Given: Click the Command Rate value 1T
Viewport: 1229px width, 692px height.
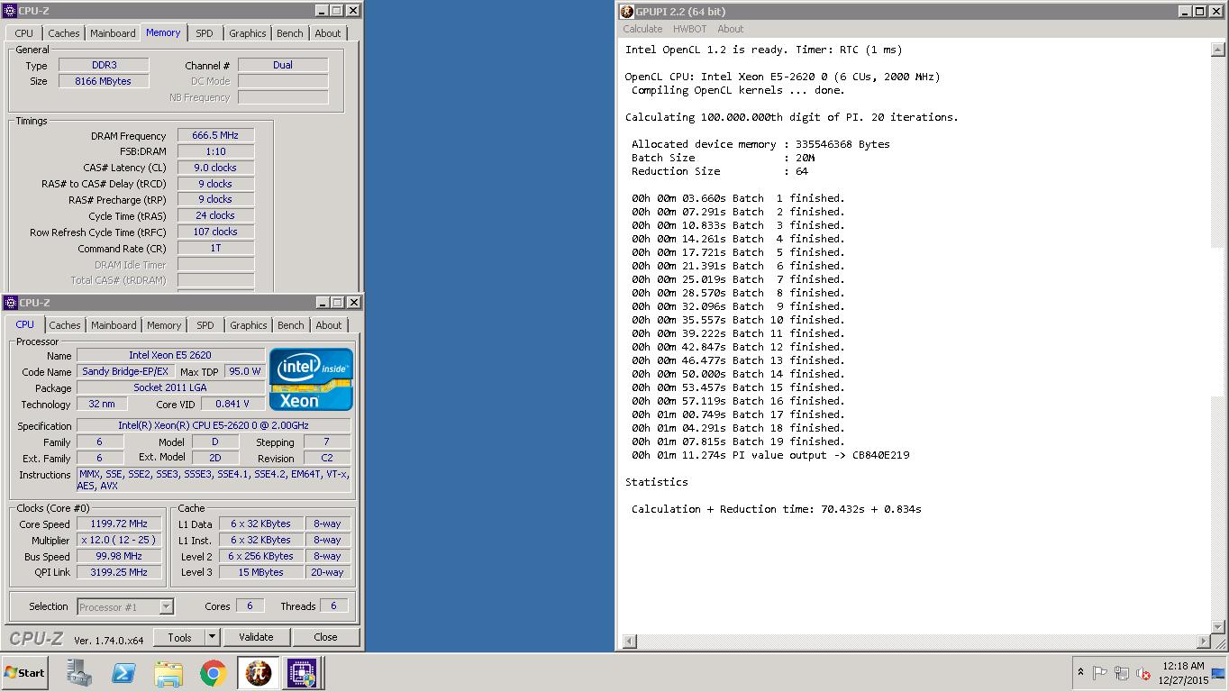Looking at the screenshot, I should point(215,248).
